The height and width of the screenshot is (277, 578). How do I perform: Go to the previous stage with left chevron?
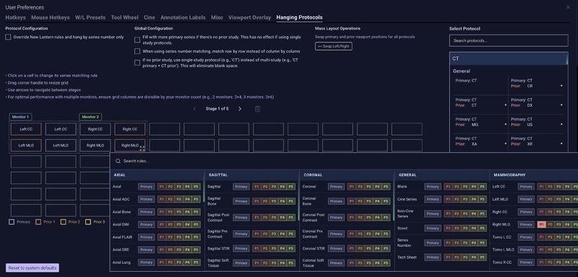tap(194, 109)
